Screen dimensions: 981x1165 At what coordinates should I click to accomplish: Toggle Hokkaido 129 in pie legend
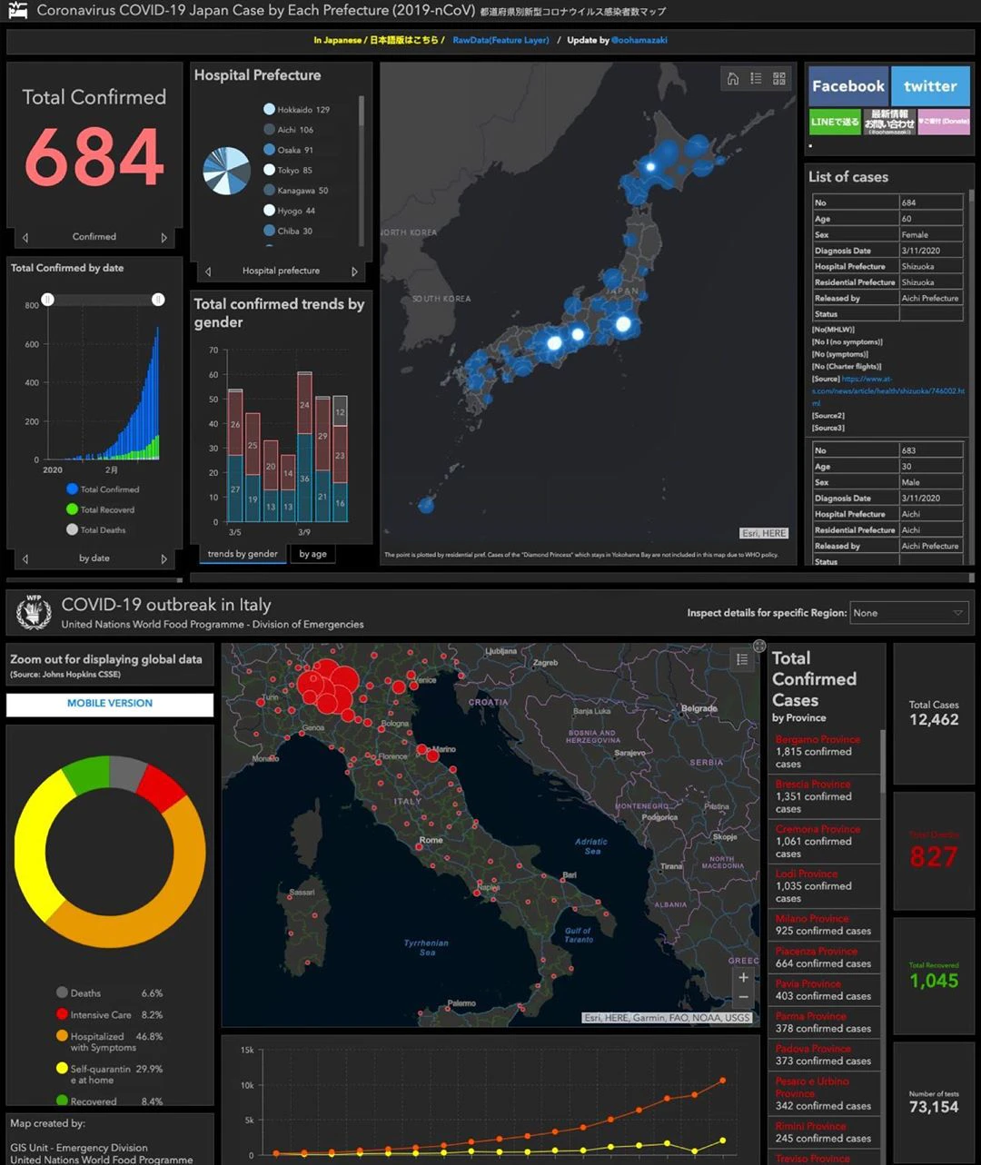pos(296,109)
